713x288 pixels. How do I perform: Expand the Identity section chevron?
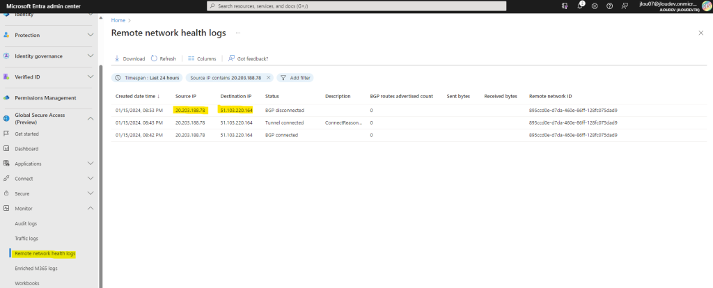click(91, 15)
